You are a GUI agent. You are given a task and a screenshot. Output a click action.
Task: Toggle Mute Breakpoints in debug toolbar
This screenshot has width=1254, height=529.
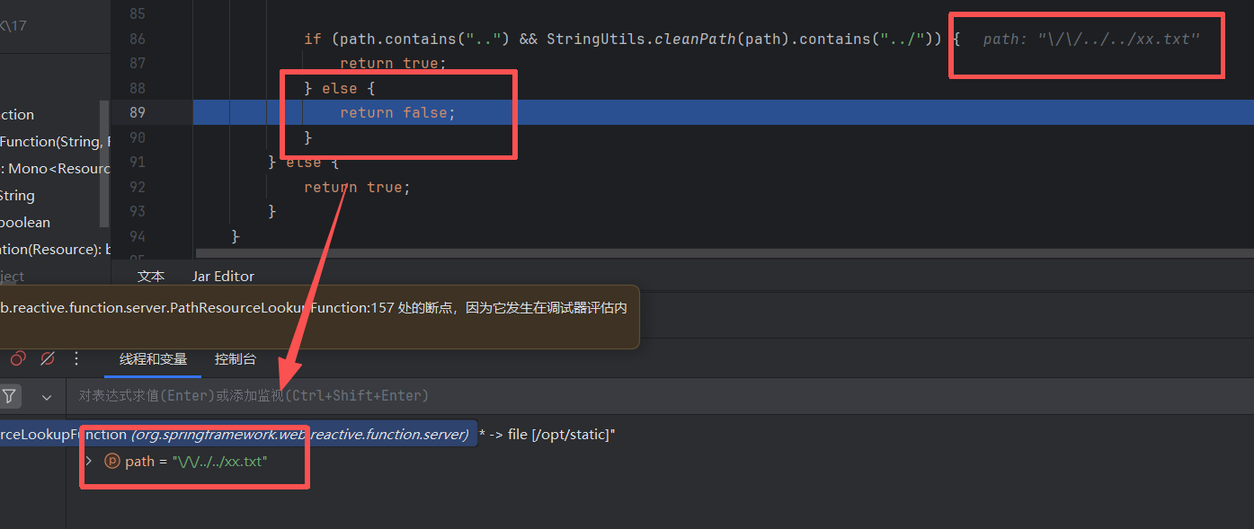point(48,358)
